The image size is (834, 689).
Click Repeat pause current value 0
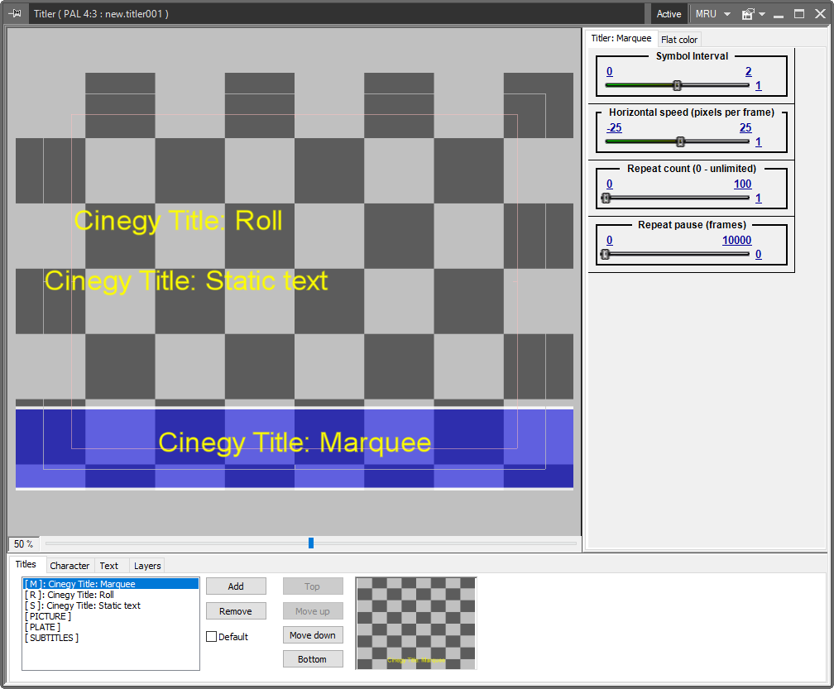click(759, 255)
